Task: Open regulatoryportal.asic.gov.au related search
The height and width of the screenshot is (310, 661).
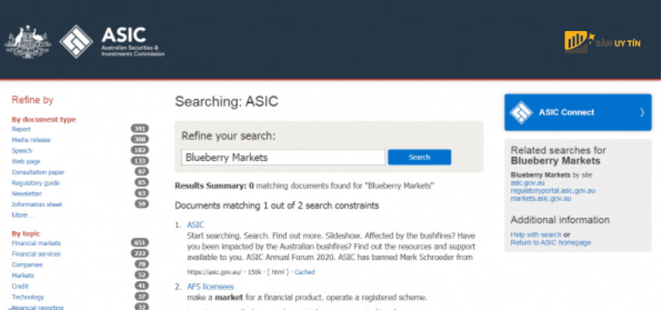Action: coord(553,190)
